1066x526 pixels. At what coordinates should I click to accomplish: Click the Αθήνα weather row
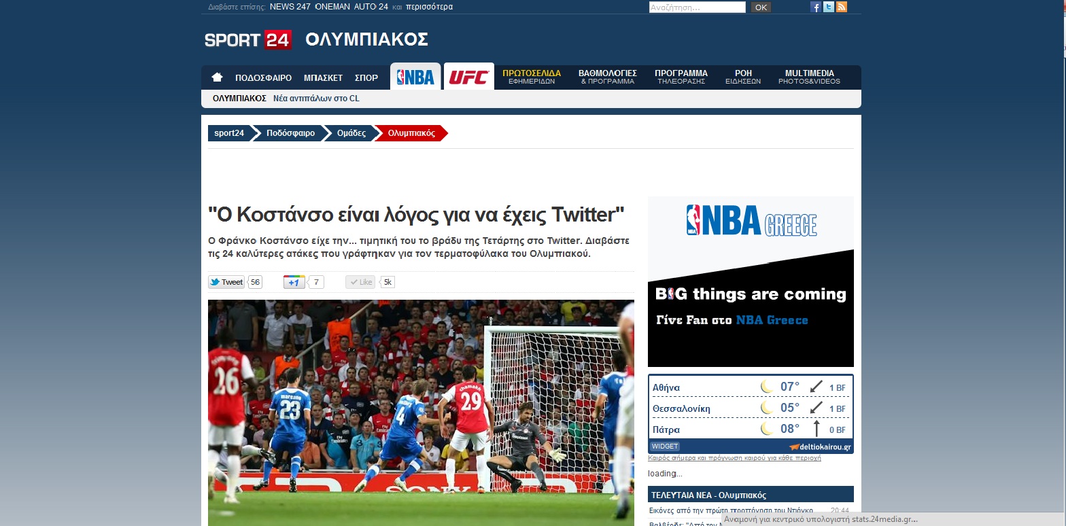751,387
